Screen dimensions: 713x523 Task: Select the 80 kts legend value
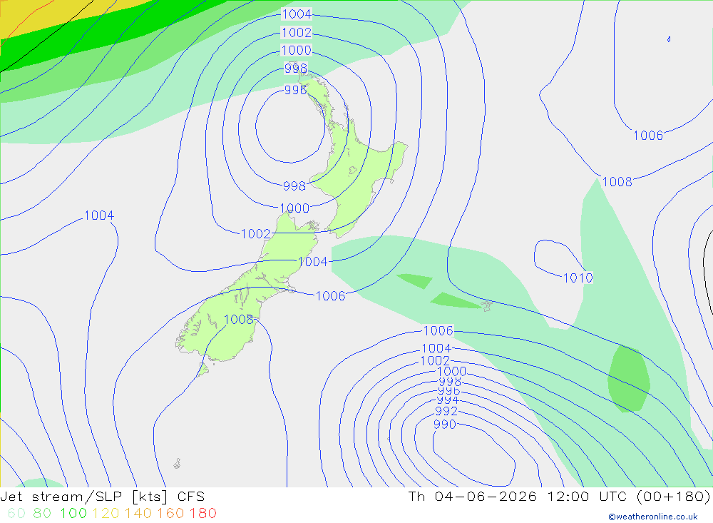42,514
